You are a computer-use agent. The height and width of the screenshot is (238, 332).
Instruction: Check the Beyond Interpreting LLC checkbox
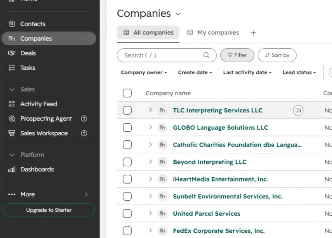[127, 162]
